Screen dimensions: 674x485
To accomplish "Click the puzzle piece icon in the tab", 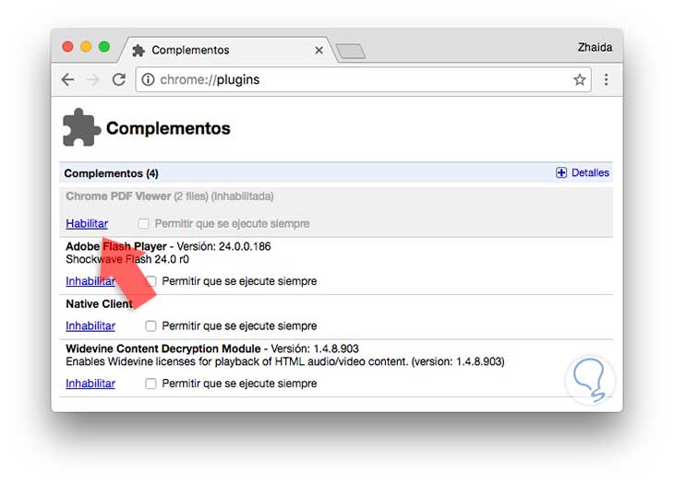I will coord(138,51).
